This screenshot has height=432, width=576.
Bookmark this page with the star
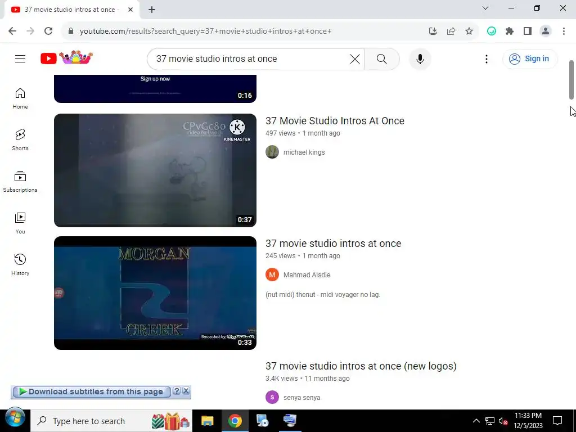coord(469,31)
